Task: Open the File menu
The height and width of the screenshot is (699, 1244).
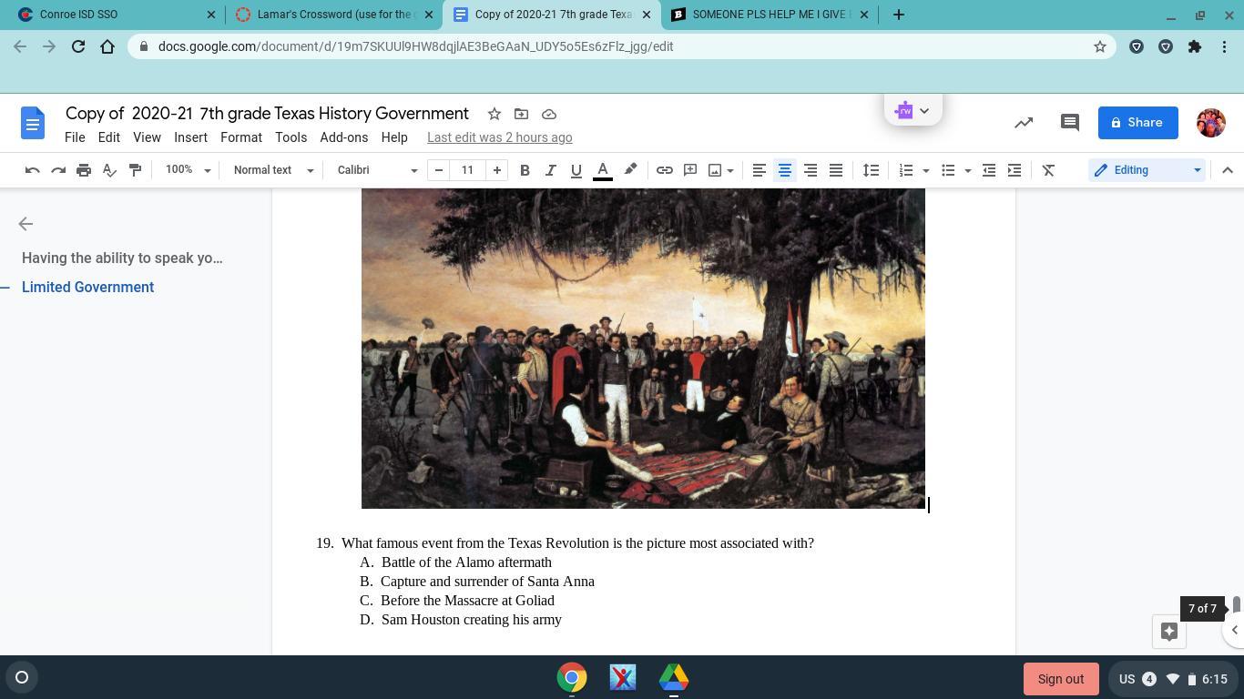Action: pos(75,137)
